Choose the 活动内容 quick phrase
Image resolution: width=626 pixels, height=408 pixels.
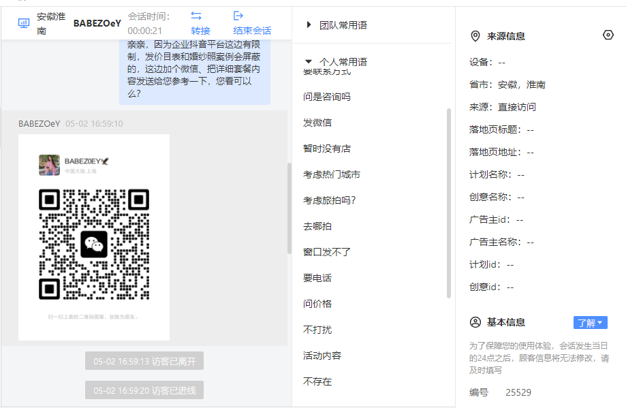[322, 356]
